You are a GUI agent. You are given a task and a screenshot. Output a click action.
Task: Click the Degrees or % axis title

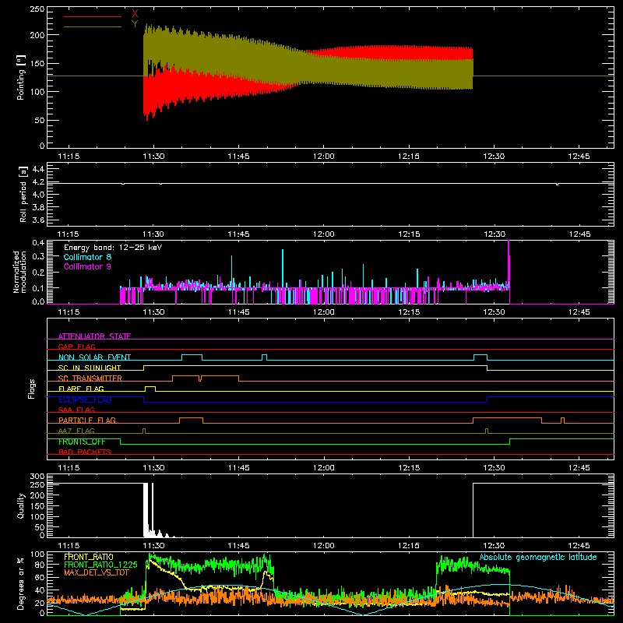20,583
